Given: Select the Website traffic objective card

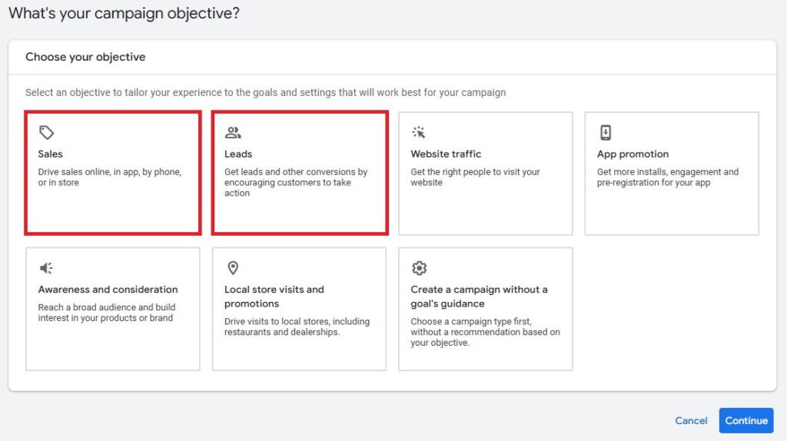Looking at the screenshot, I should 486,173.
